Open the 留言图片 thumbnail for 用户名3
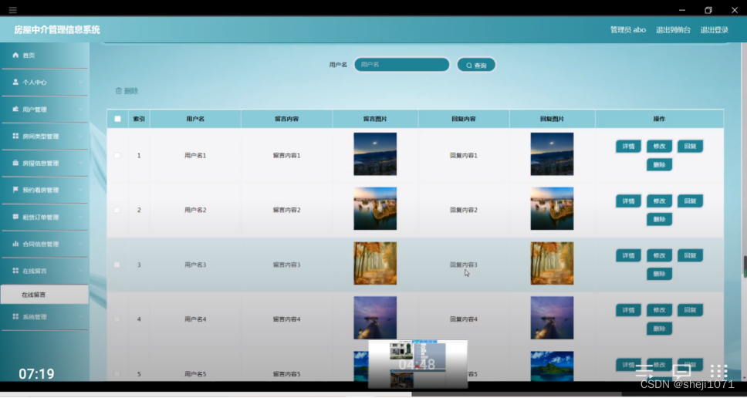The width and height of the screenshot is (747, 398). tap(375, 263)
